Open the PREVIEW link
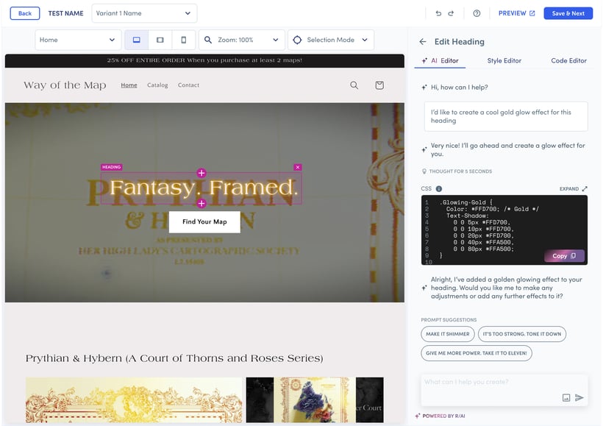 [x=516, y=13]
